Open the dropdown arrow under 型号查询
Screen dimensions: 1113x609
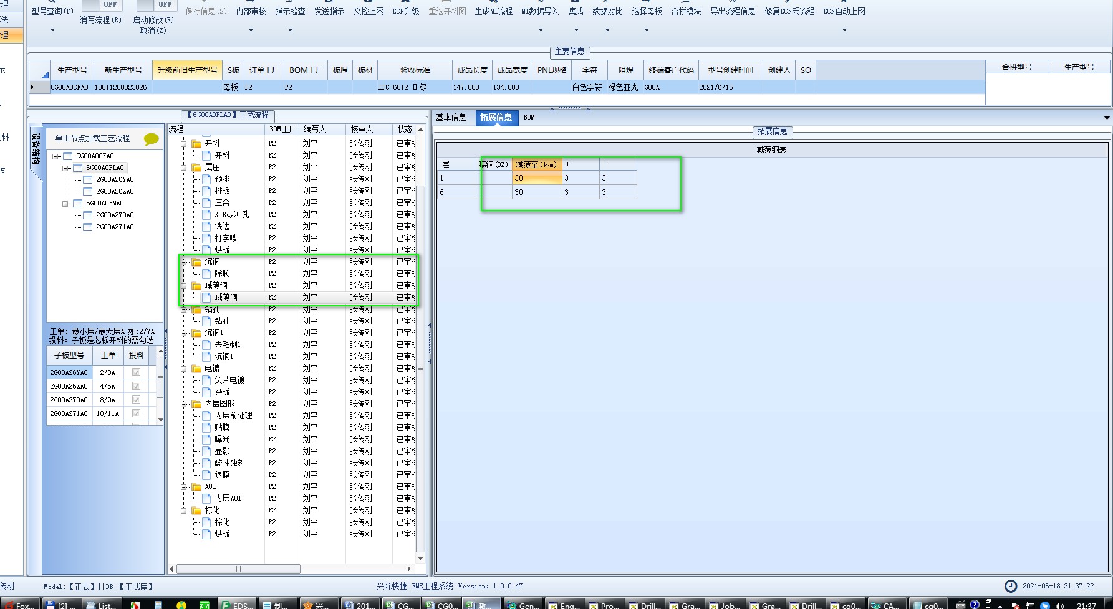[x=52, y=30]
